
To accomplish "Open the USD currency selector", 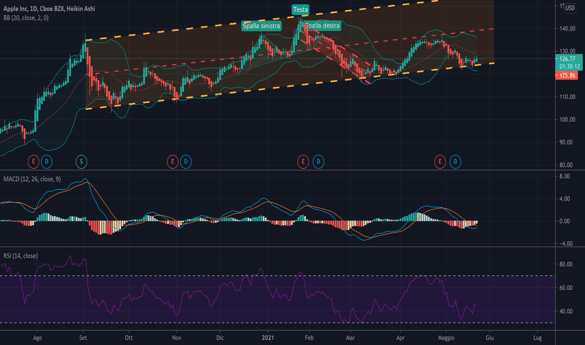I will click(570, 8).
